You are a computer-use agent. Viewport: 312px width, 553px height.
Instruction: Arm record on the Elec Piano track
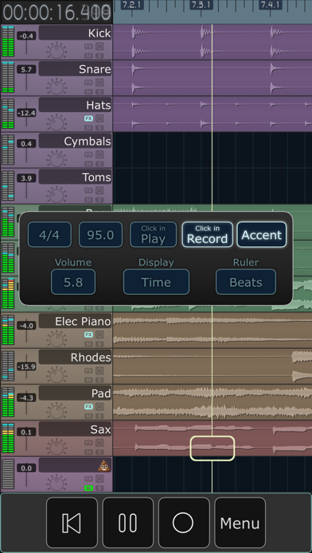(x=99, y=335)
